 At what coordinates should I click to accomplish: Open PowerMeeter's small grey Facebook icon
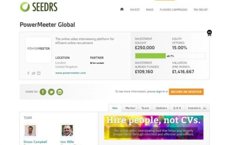28,73
